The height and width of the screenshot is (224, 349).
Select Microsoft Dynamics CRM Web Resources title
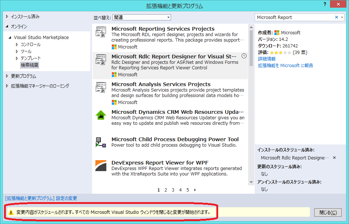[x=178, y=112]
